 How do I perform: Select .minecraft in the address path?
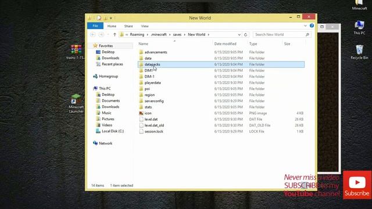159,35
